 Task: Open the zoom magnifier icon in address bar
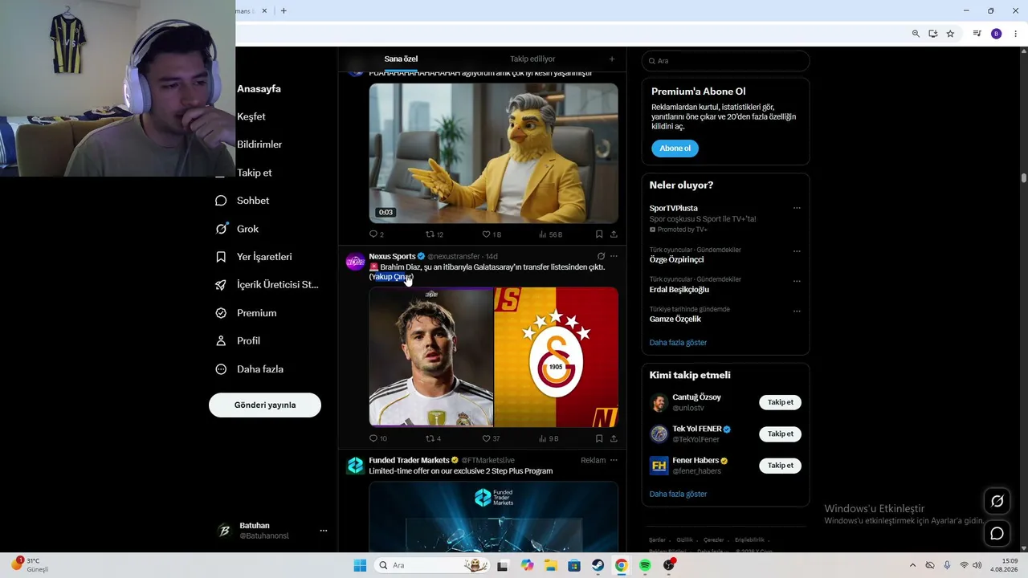click(x=916, y=34)
